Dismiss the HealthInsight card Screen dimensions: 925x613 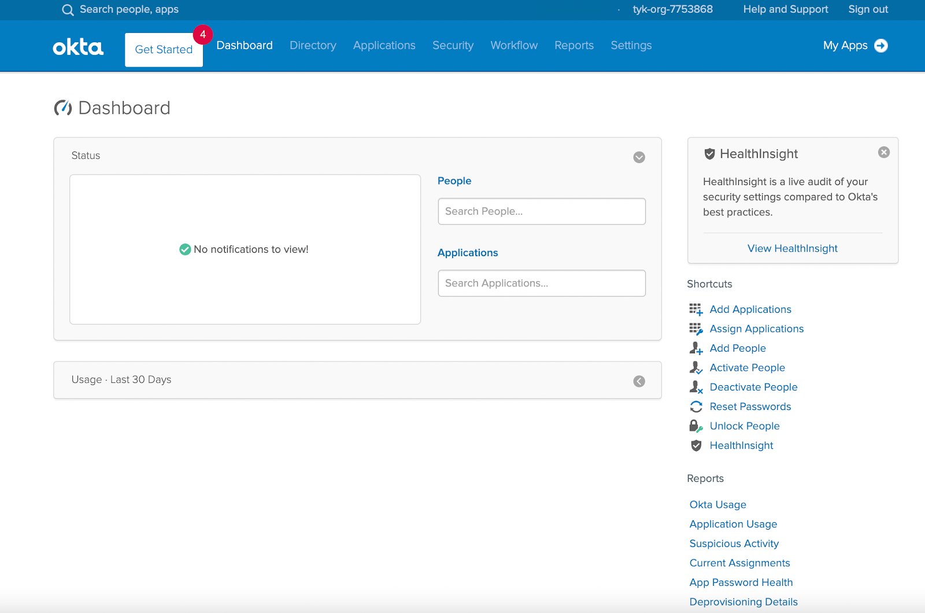point(884,152)
